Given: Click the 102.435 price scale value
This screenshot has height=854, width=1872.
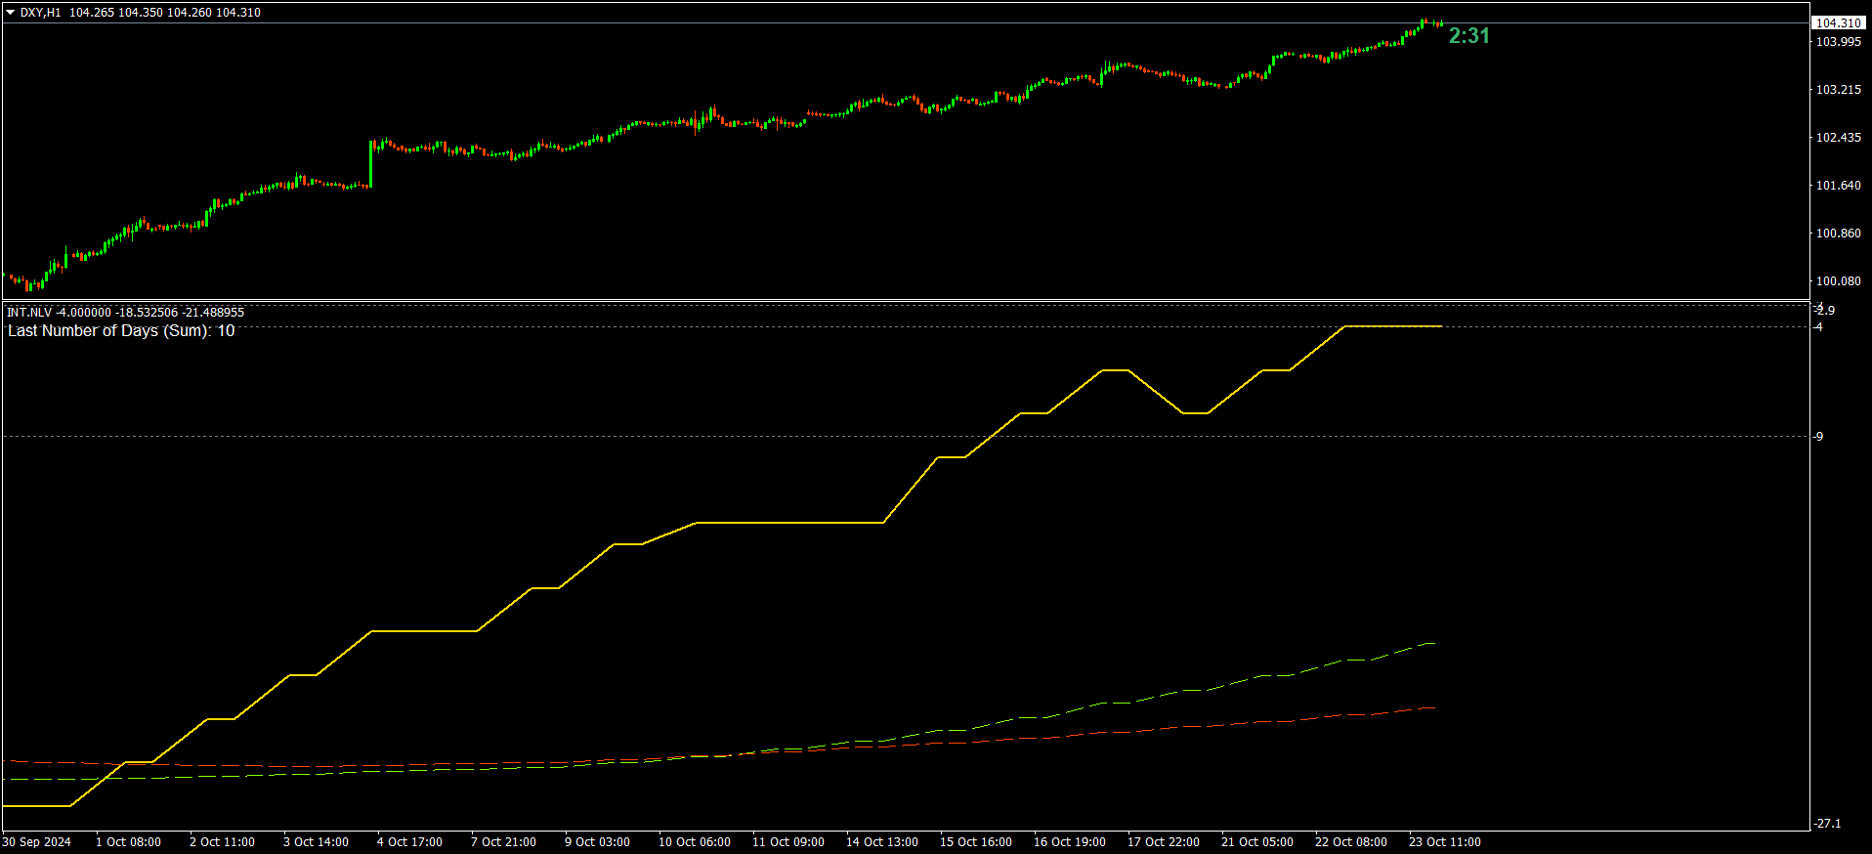Looking at the screenshot, I should [1838, 138].
